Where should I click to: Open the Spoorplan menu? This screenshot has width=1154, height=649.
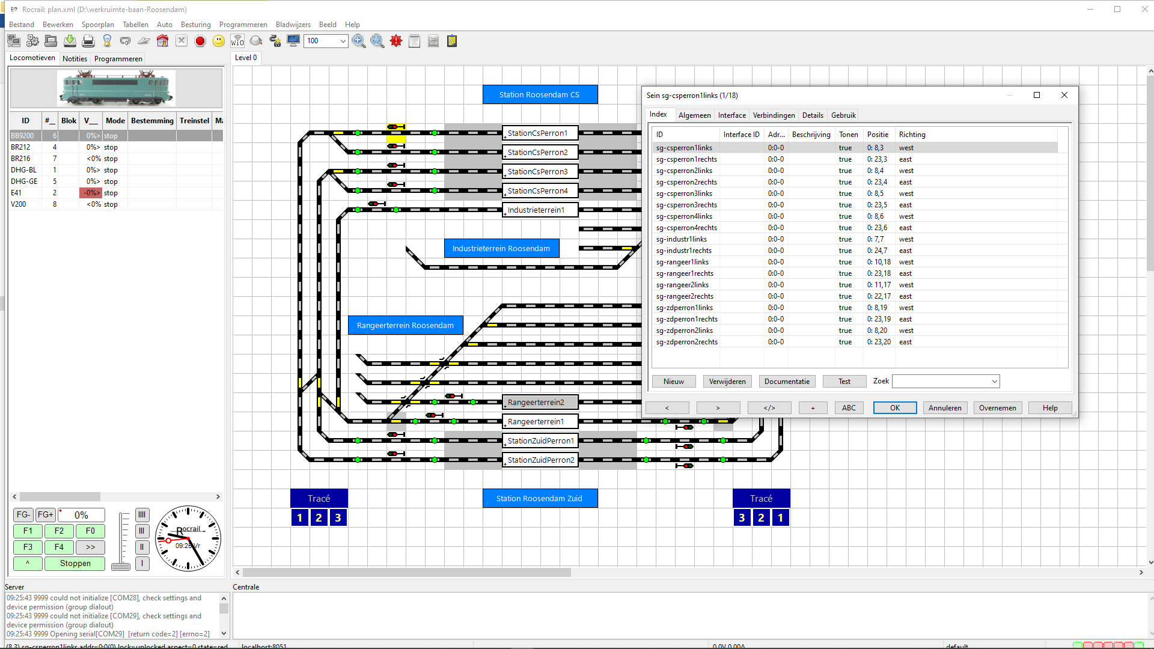(x=97, y=25)
